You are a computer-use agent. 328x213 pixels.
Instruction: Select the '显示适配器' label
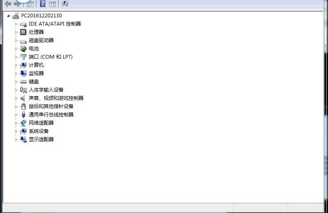click(x=41, y=140)
